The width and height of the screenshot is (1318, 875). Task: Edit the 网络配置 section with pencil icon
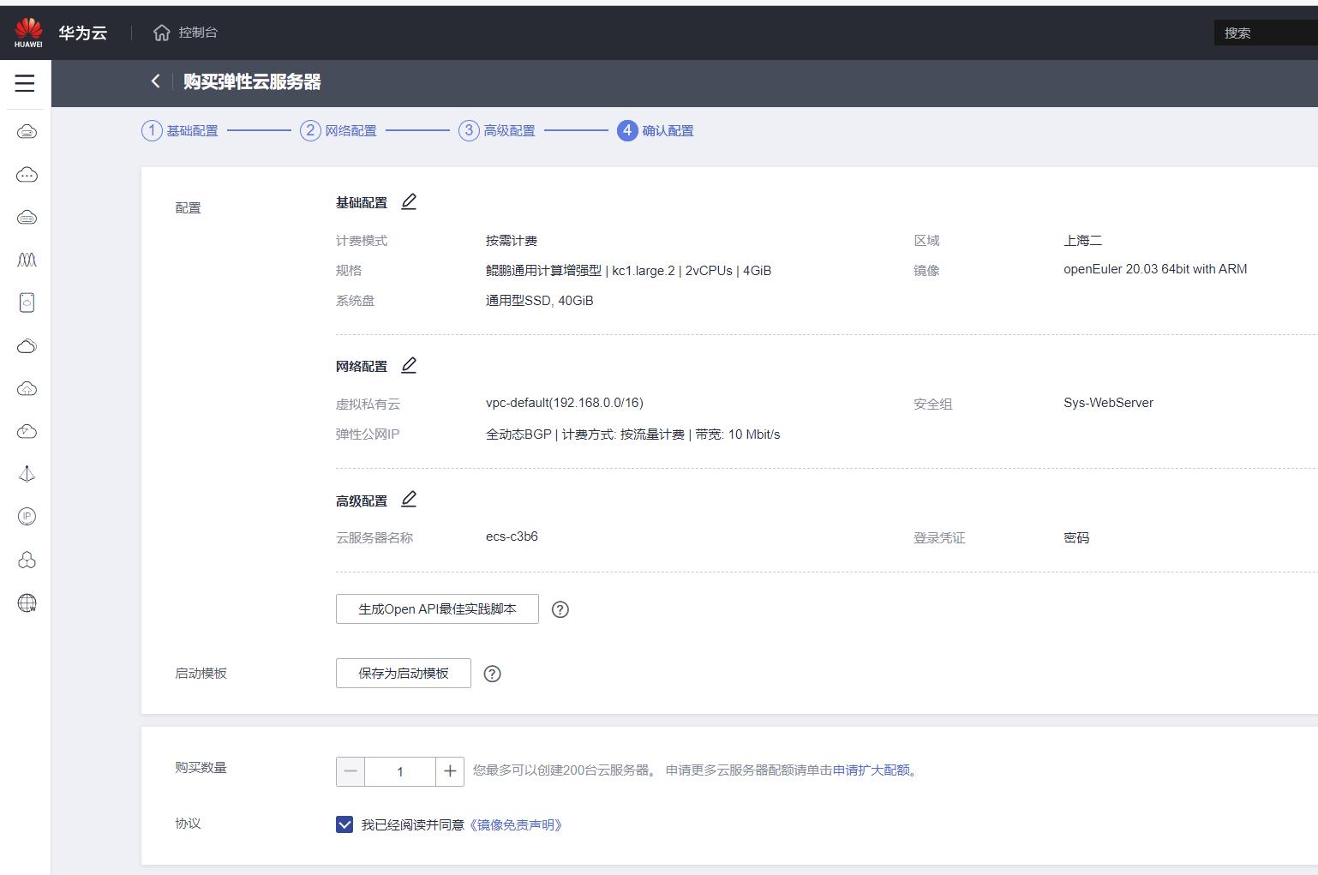click(409, 365)
